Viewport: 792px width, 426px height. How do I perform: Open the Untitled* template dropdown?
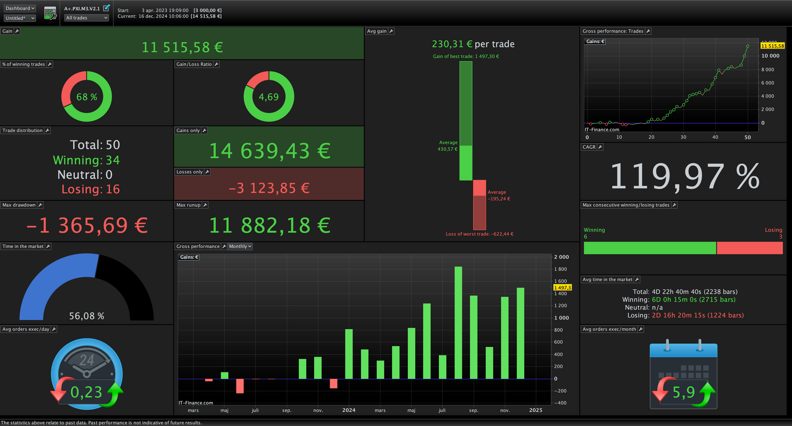click(x=20, y=18)
